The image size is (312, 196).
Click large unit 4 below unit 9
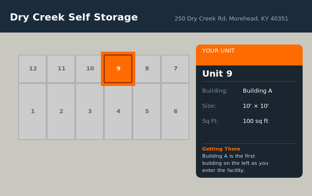coord(118,111)
